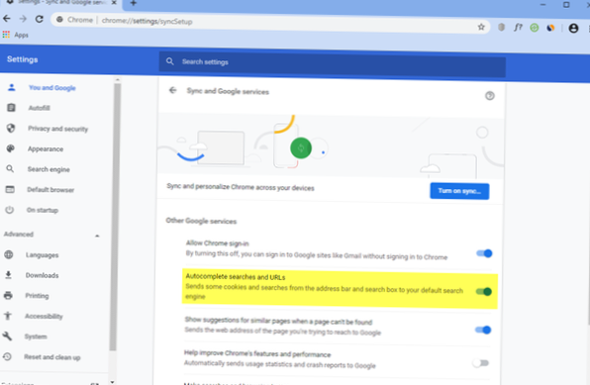Click the figure icon beside Accessibility
This screenshot has height=385, width=590.
(x=8, y=316)
